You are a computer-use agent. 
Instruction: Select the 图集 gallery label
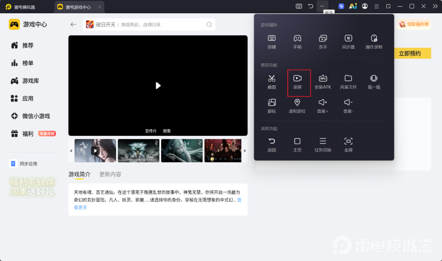pyautogui.click(x=167, y=131)
